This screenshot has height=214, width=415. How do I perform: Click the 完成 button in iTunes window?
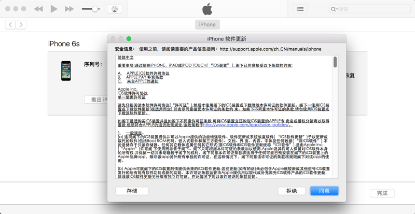[382, 193]
